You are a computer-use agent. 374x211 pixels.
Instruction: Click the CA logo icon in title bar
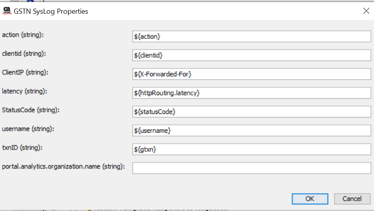click(x=7, y=11)
